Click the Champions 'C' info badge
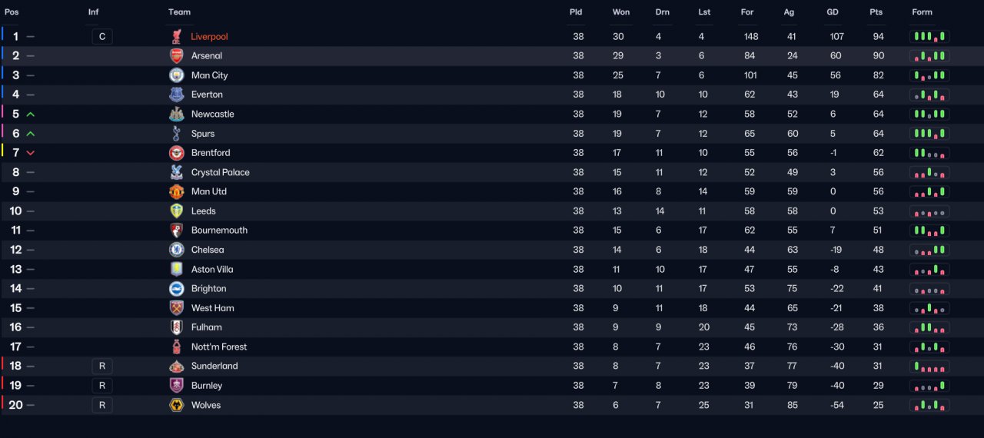Screen dimensions: 984x438 point(102,36)
